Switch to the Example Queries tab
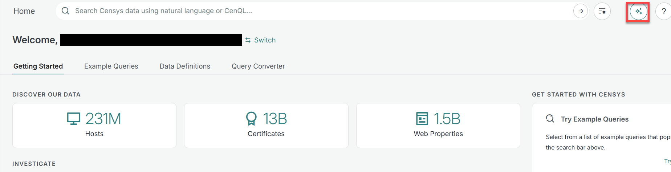 click(x=111, y=66)
